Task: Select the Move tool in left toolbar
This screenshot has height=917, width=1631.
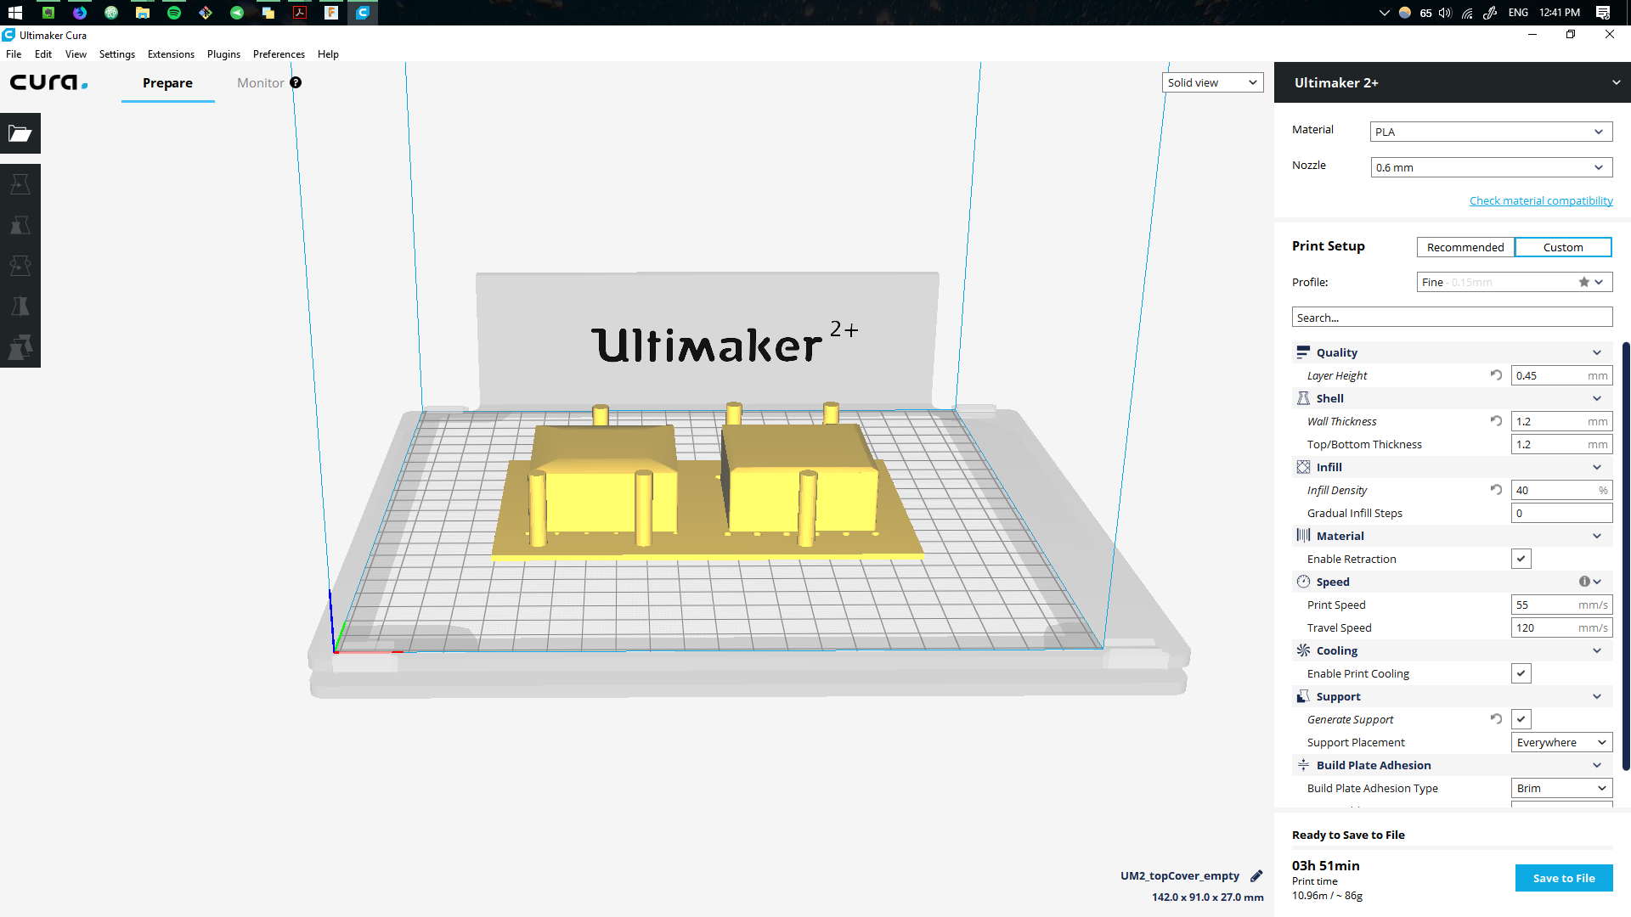Action: point(20,184)
